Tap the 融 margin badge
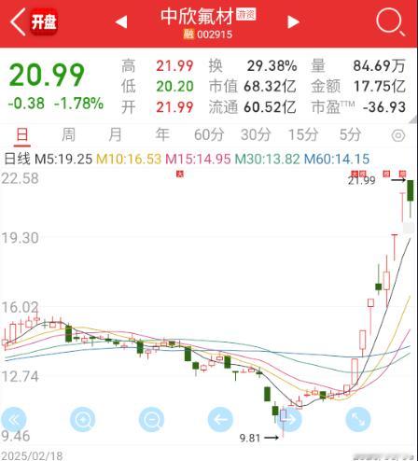Image resolution: width=418 pixels, height=461 pixels. click(x=188, y=34)
